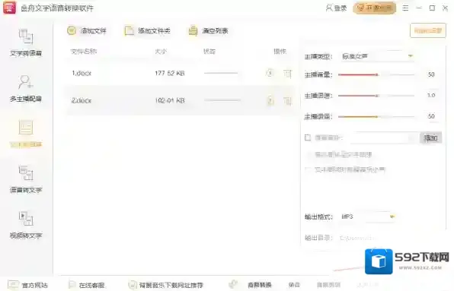The height and width of the screenshot is (291, 454).
Task: Click the 添加文件夹 label
Action: (154, 30)
